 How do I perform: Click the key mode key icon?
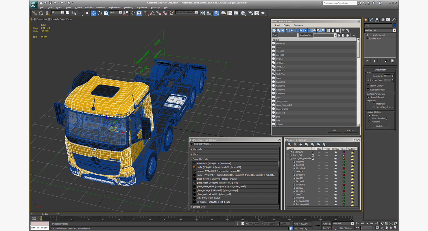(317, 226)
